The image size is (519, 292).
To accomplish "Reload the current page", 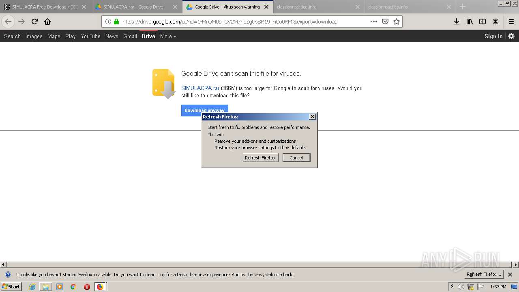I will 34,21.
